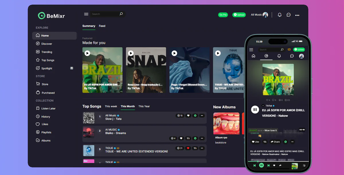Image resolution: width=344 pixels, height=175 pixels.
Task: Click the Go Pro button
Action: point(223,15)
